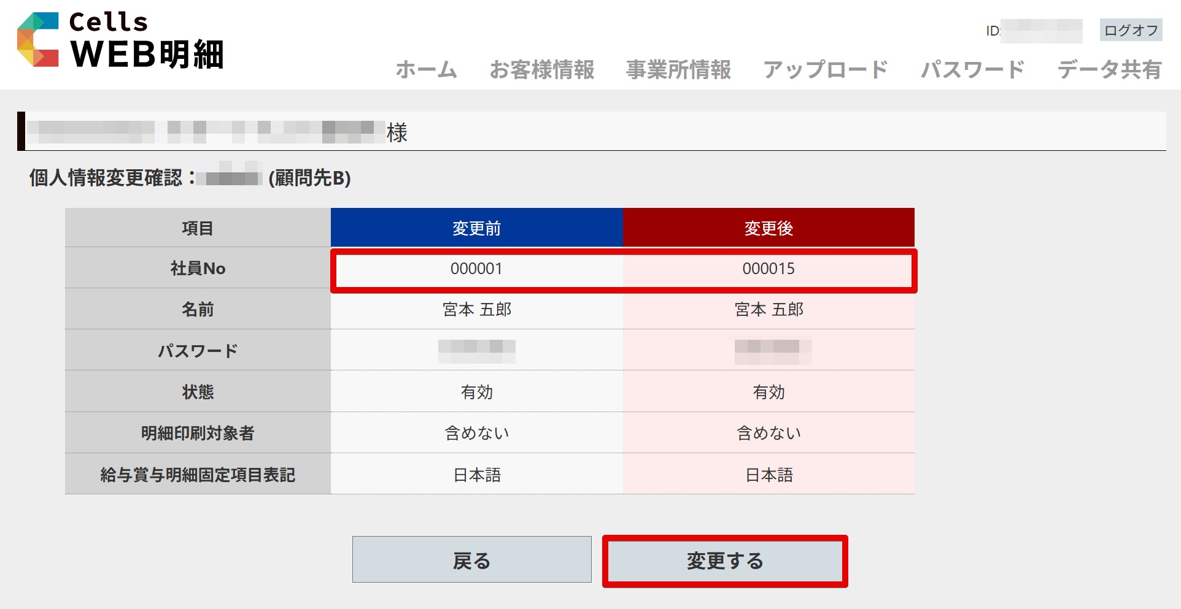This screenshot has width=1181, height=609.
Task: Click 宮本 五郎 in 変更後 column
Action: pos(769,310)
